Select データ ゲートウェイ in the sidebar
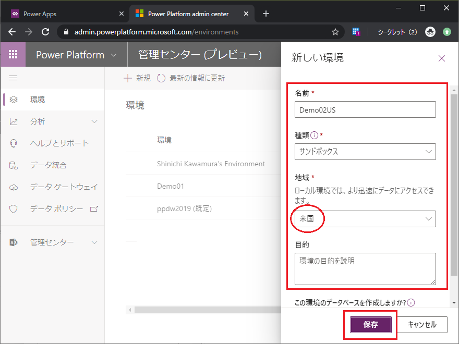The width and height of the screenshot is (459, 344). pyautogui.click(x=52, y=187)
